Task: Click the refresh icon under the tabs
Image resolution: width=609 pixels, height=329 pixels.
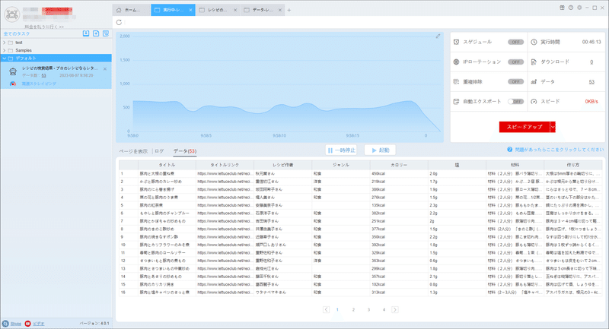Action: coord(119,23)
